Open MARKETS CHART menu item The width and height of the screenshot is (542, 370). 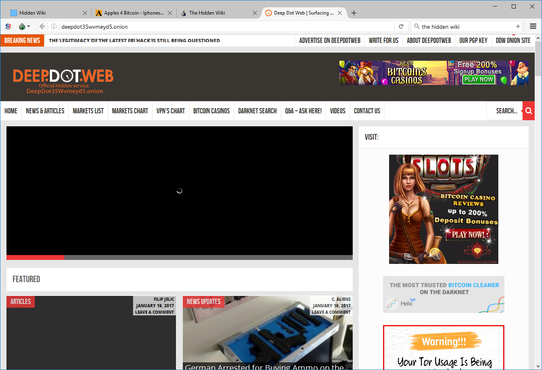[130, 111]
